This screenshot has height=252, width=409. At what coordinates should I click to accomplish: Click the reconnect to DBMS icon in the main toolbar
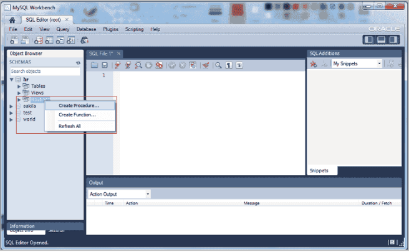point(85,40)
